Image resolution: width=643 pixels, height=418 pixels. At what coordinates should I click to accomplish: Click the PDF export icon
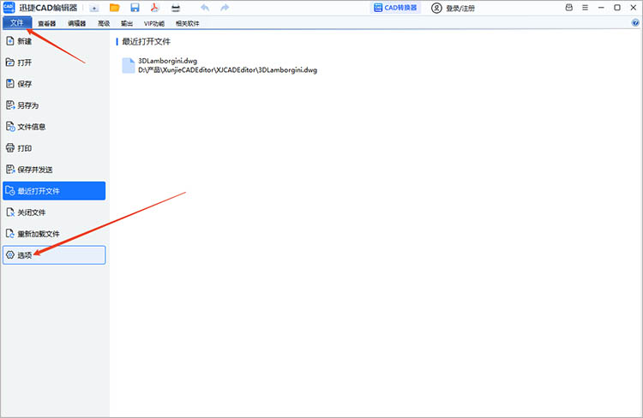click(x=155, y=8)
